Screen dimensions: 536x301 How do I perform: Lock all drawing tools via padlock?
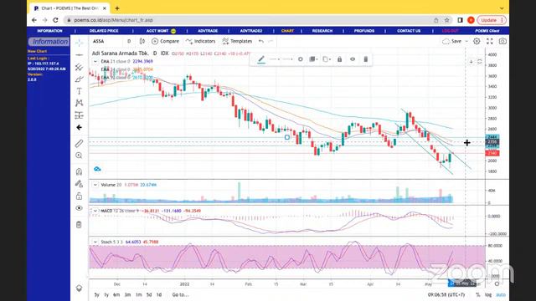pos(79,196)
